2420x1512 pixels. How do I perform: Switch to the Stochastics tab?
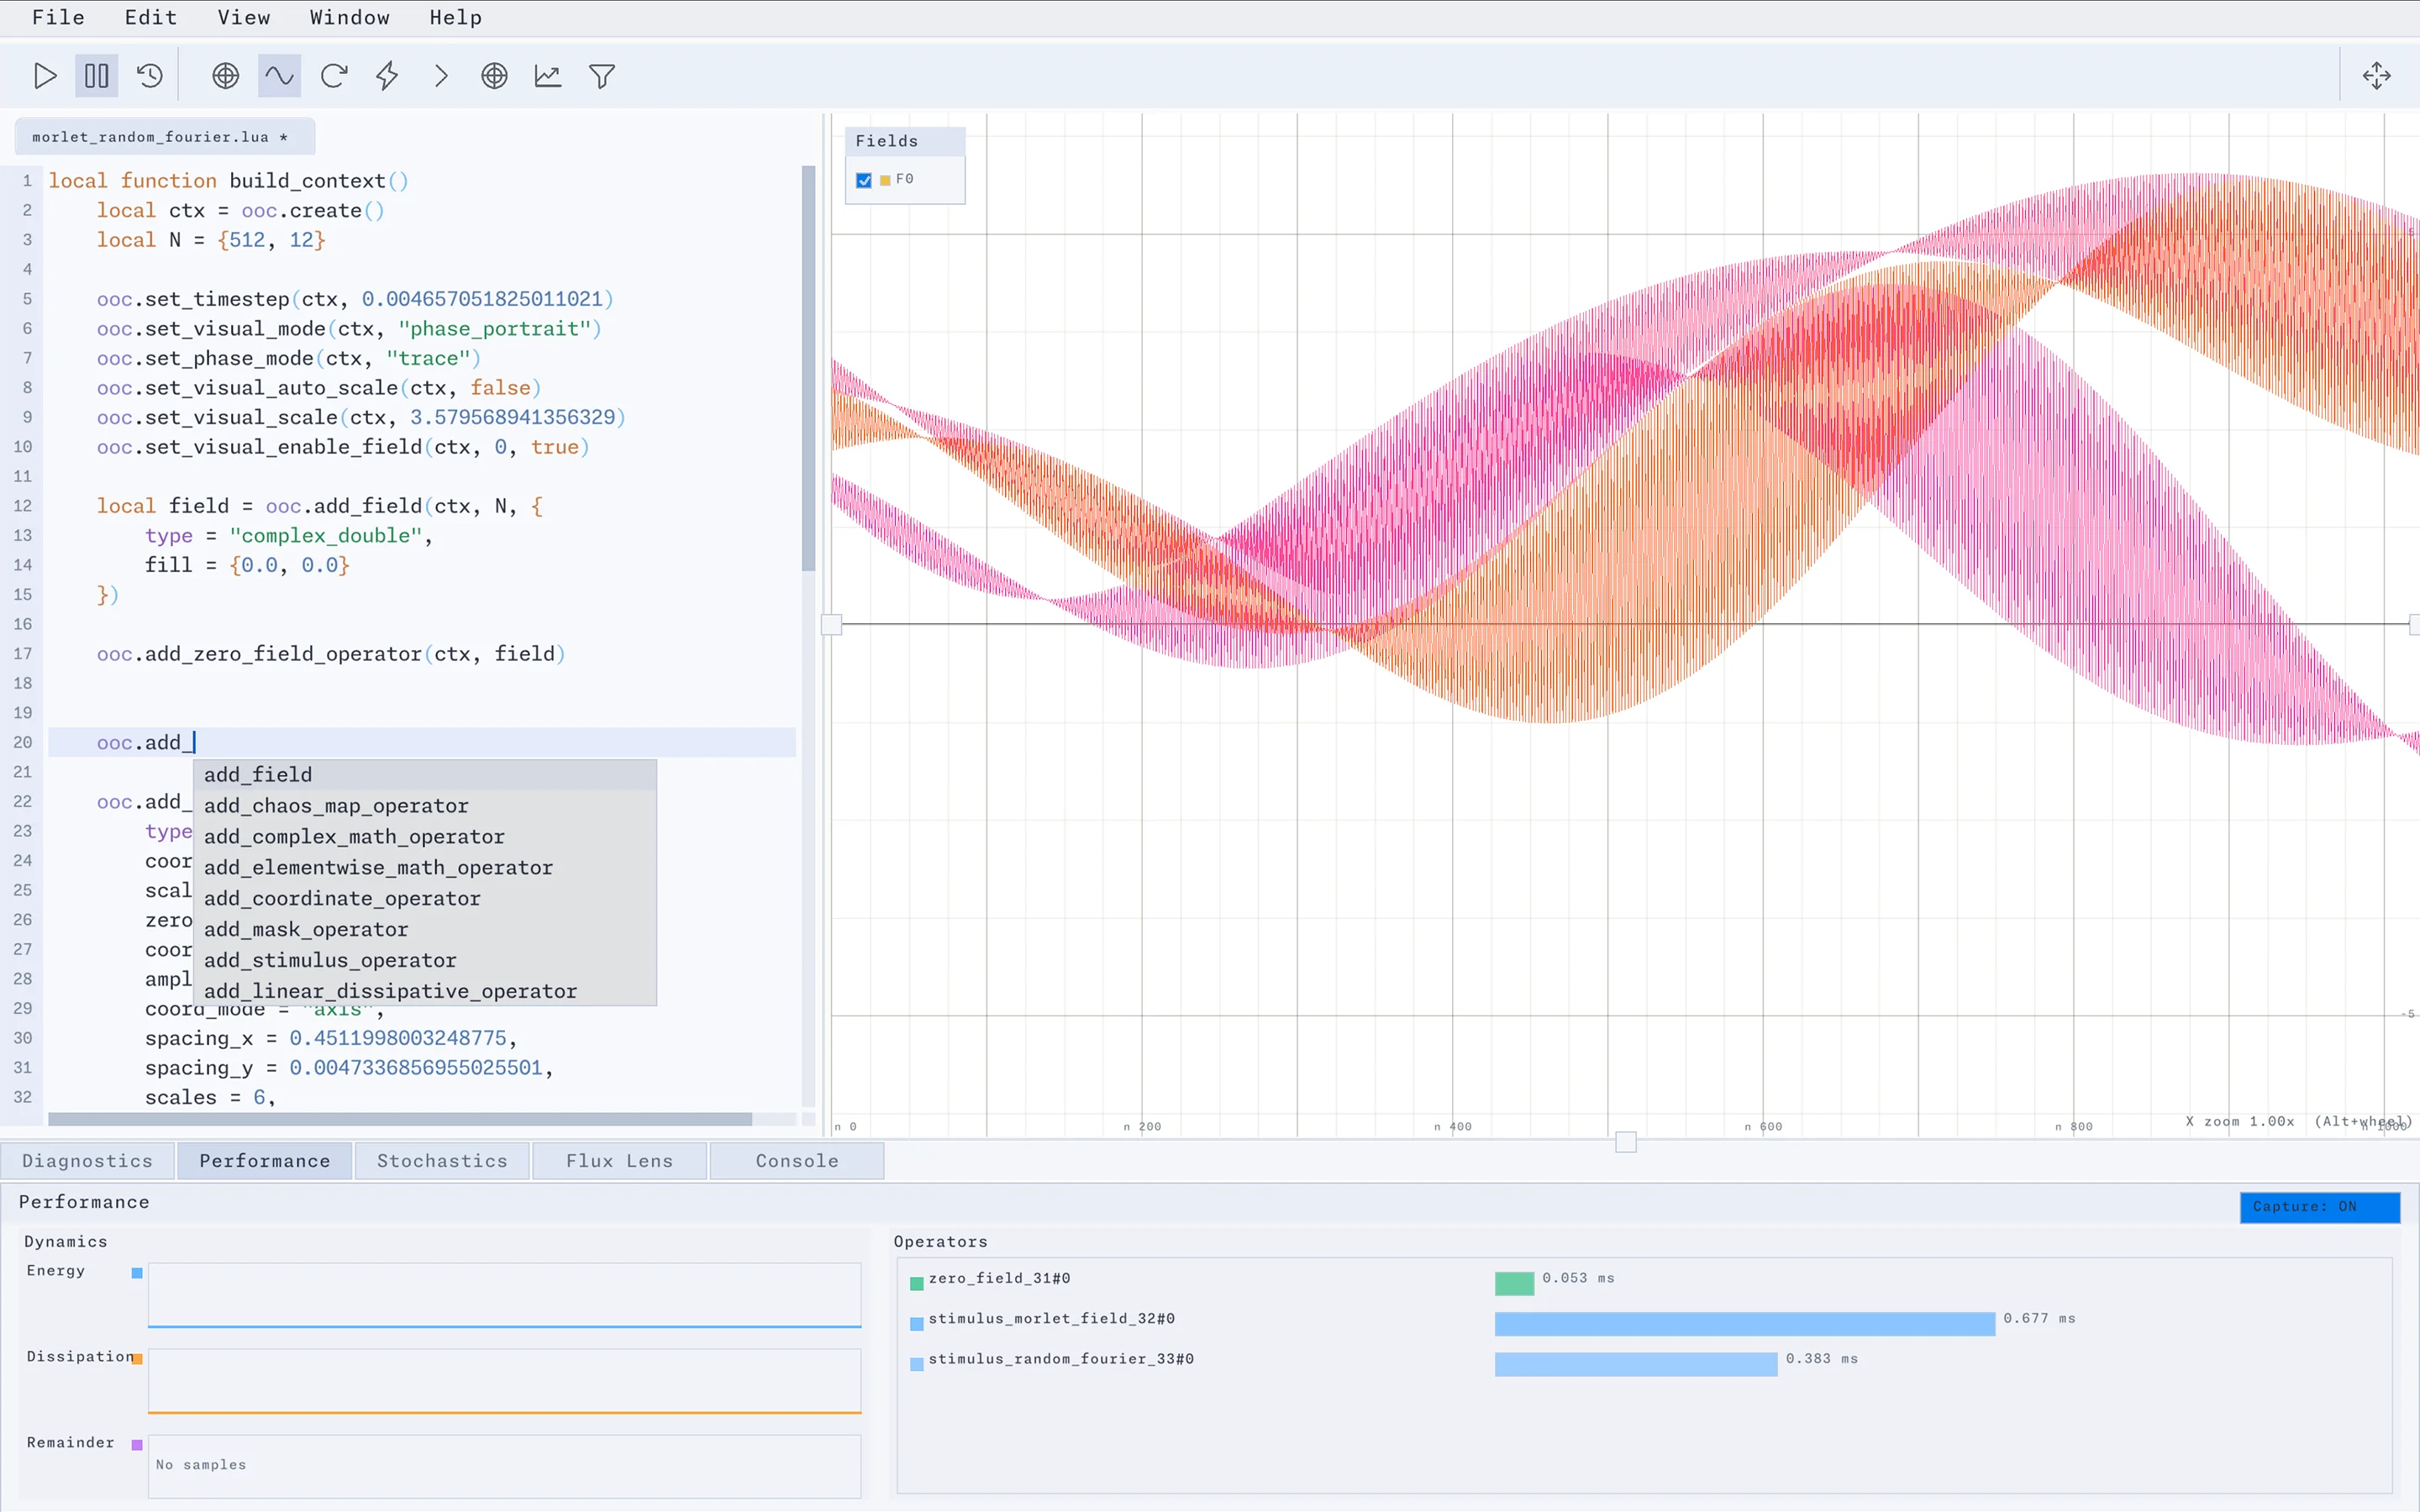442,1161
